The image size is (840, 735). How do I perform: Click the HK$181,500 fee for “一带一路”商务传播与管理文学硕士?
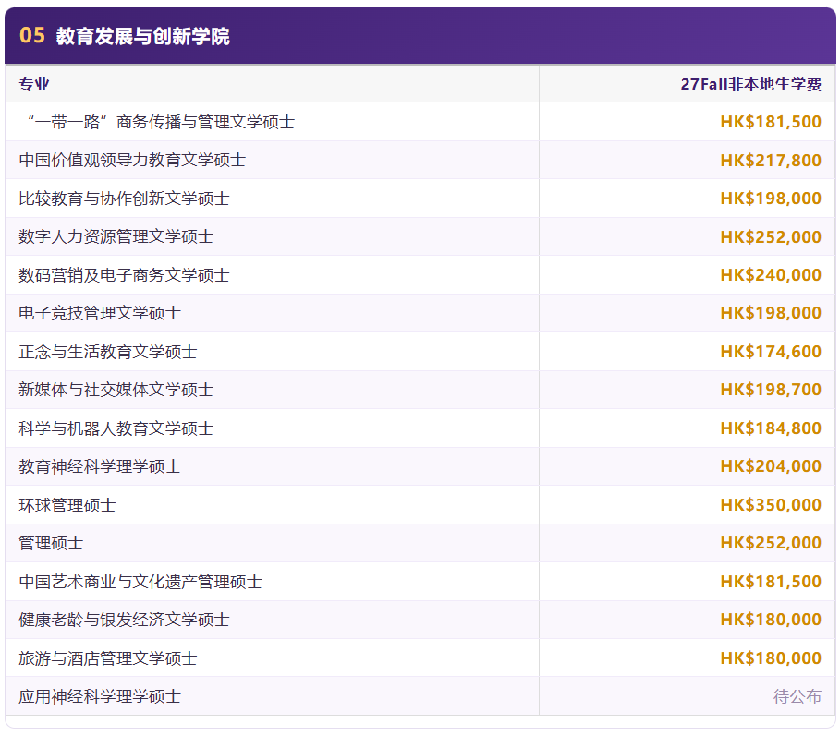771,122
